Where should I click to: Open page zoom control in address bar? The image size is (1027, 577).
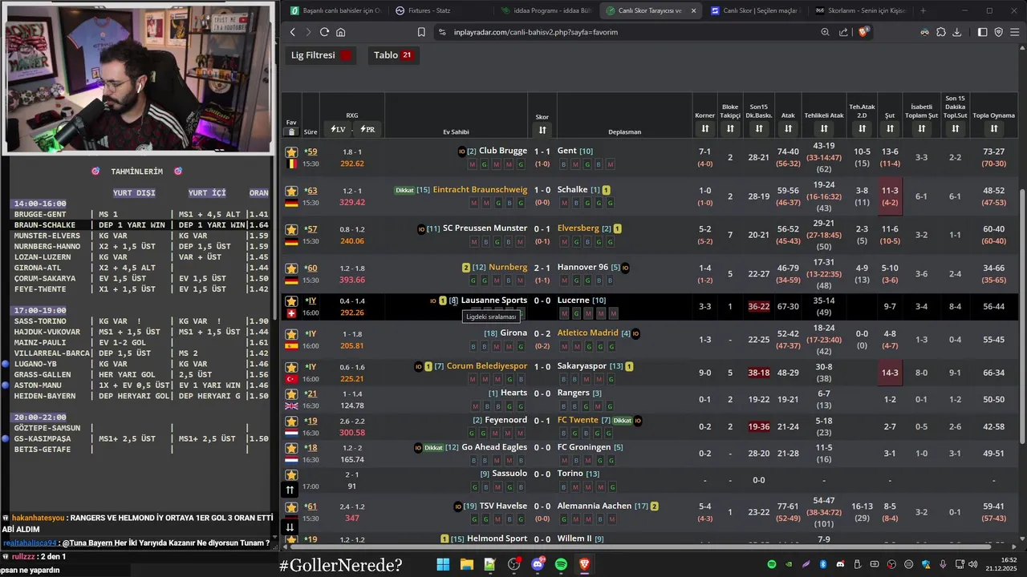[825, 32]
